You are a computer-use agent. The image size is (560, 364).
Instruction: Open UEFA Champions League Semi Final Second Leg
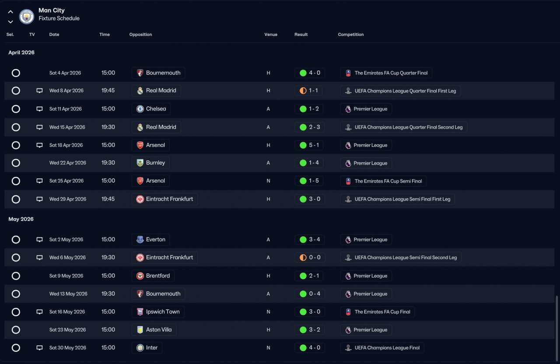401,258
